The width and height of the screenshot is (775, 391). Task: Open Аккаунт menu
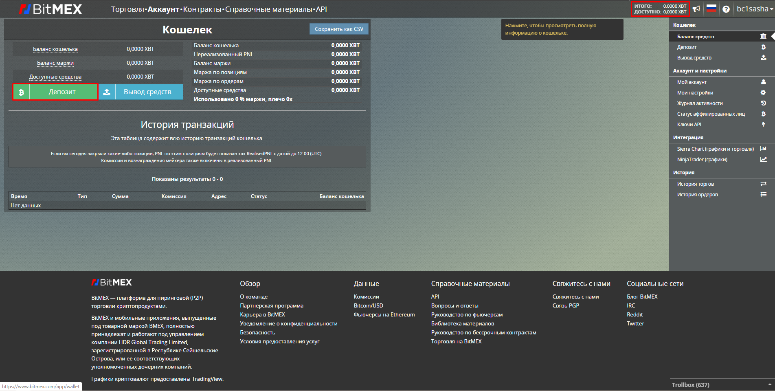coord(163,9)
